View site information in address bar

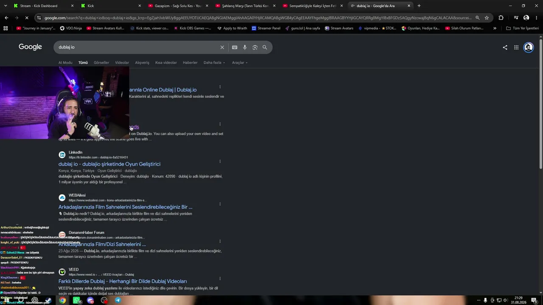pos(39,18)
